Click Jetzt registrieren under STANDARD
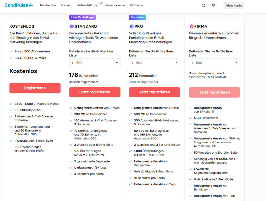 [95, 92]
